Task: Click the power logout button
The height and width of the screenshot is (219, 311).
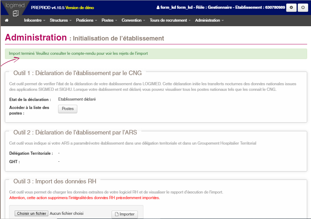Action: tap(303, 8)
